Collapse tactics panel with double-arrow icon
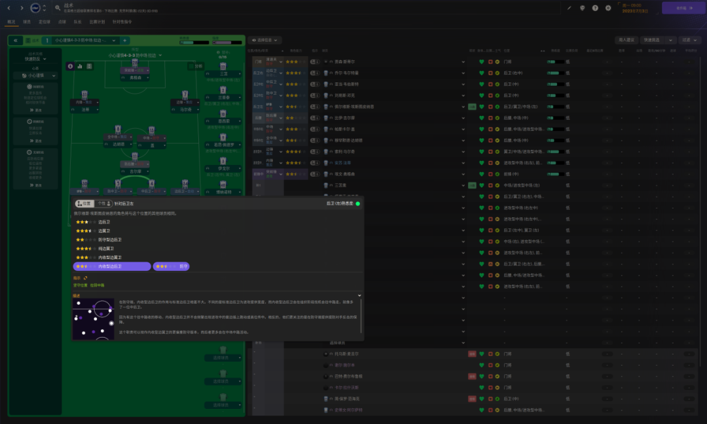 pos(15,40)
